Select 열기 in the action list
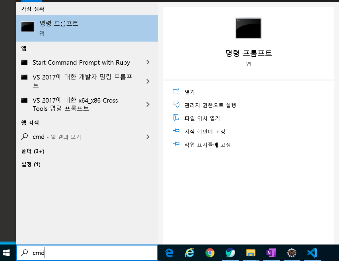Image resolution: width=339 pixels, height=261 pixels. 190,92
